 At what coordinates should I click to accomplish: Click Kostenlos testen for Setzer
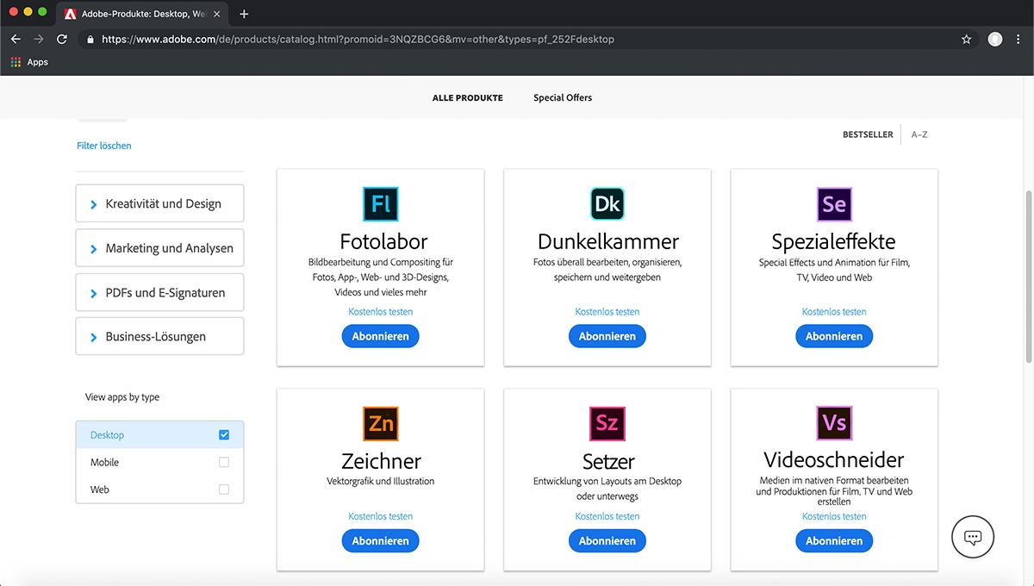click(x=607, y=516)
